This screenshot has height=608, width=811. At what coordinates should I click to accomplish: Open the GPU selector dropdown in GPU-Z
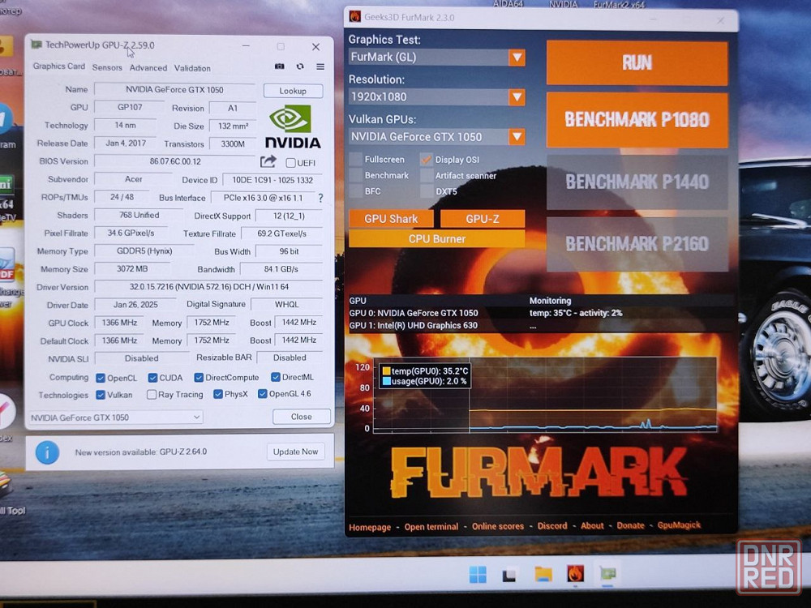(x=116, y=417)
